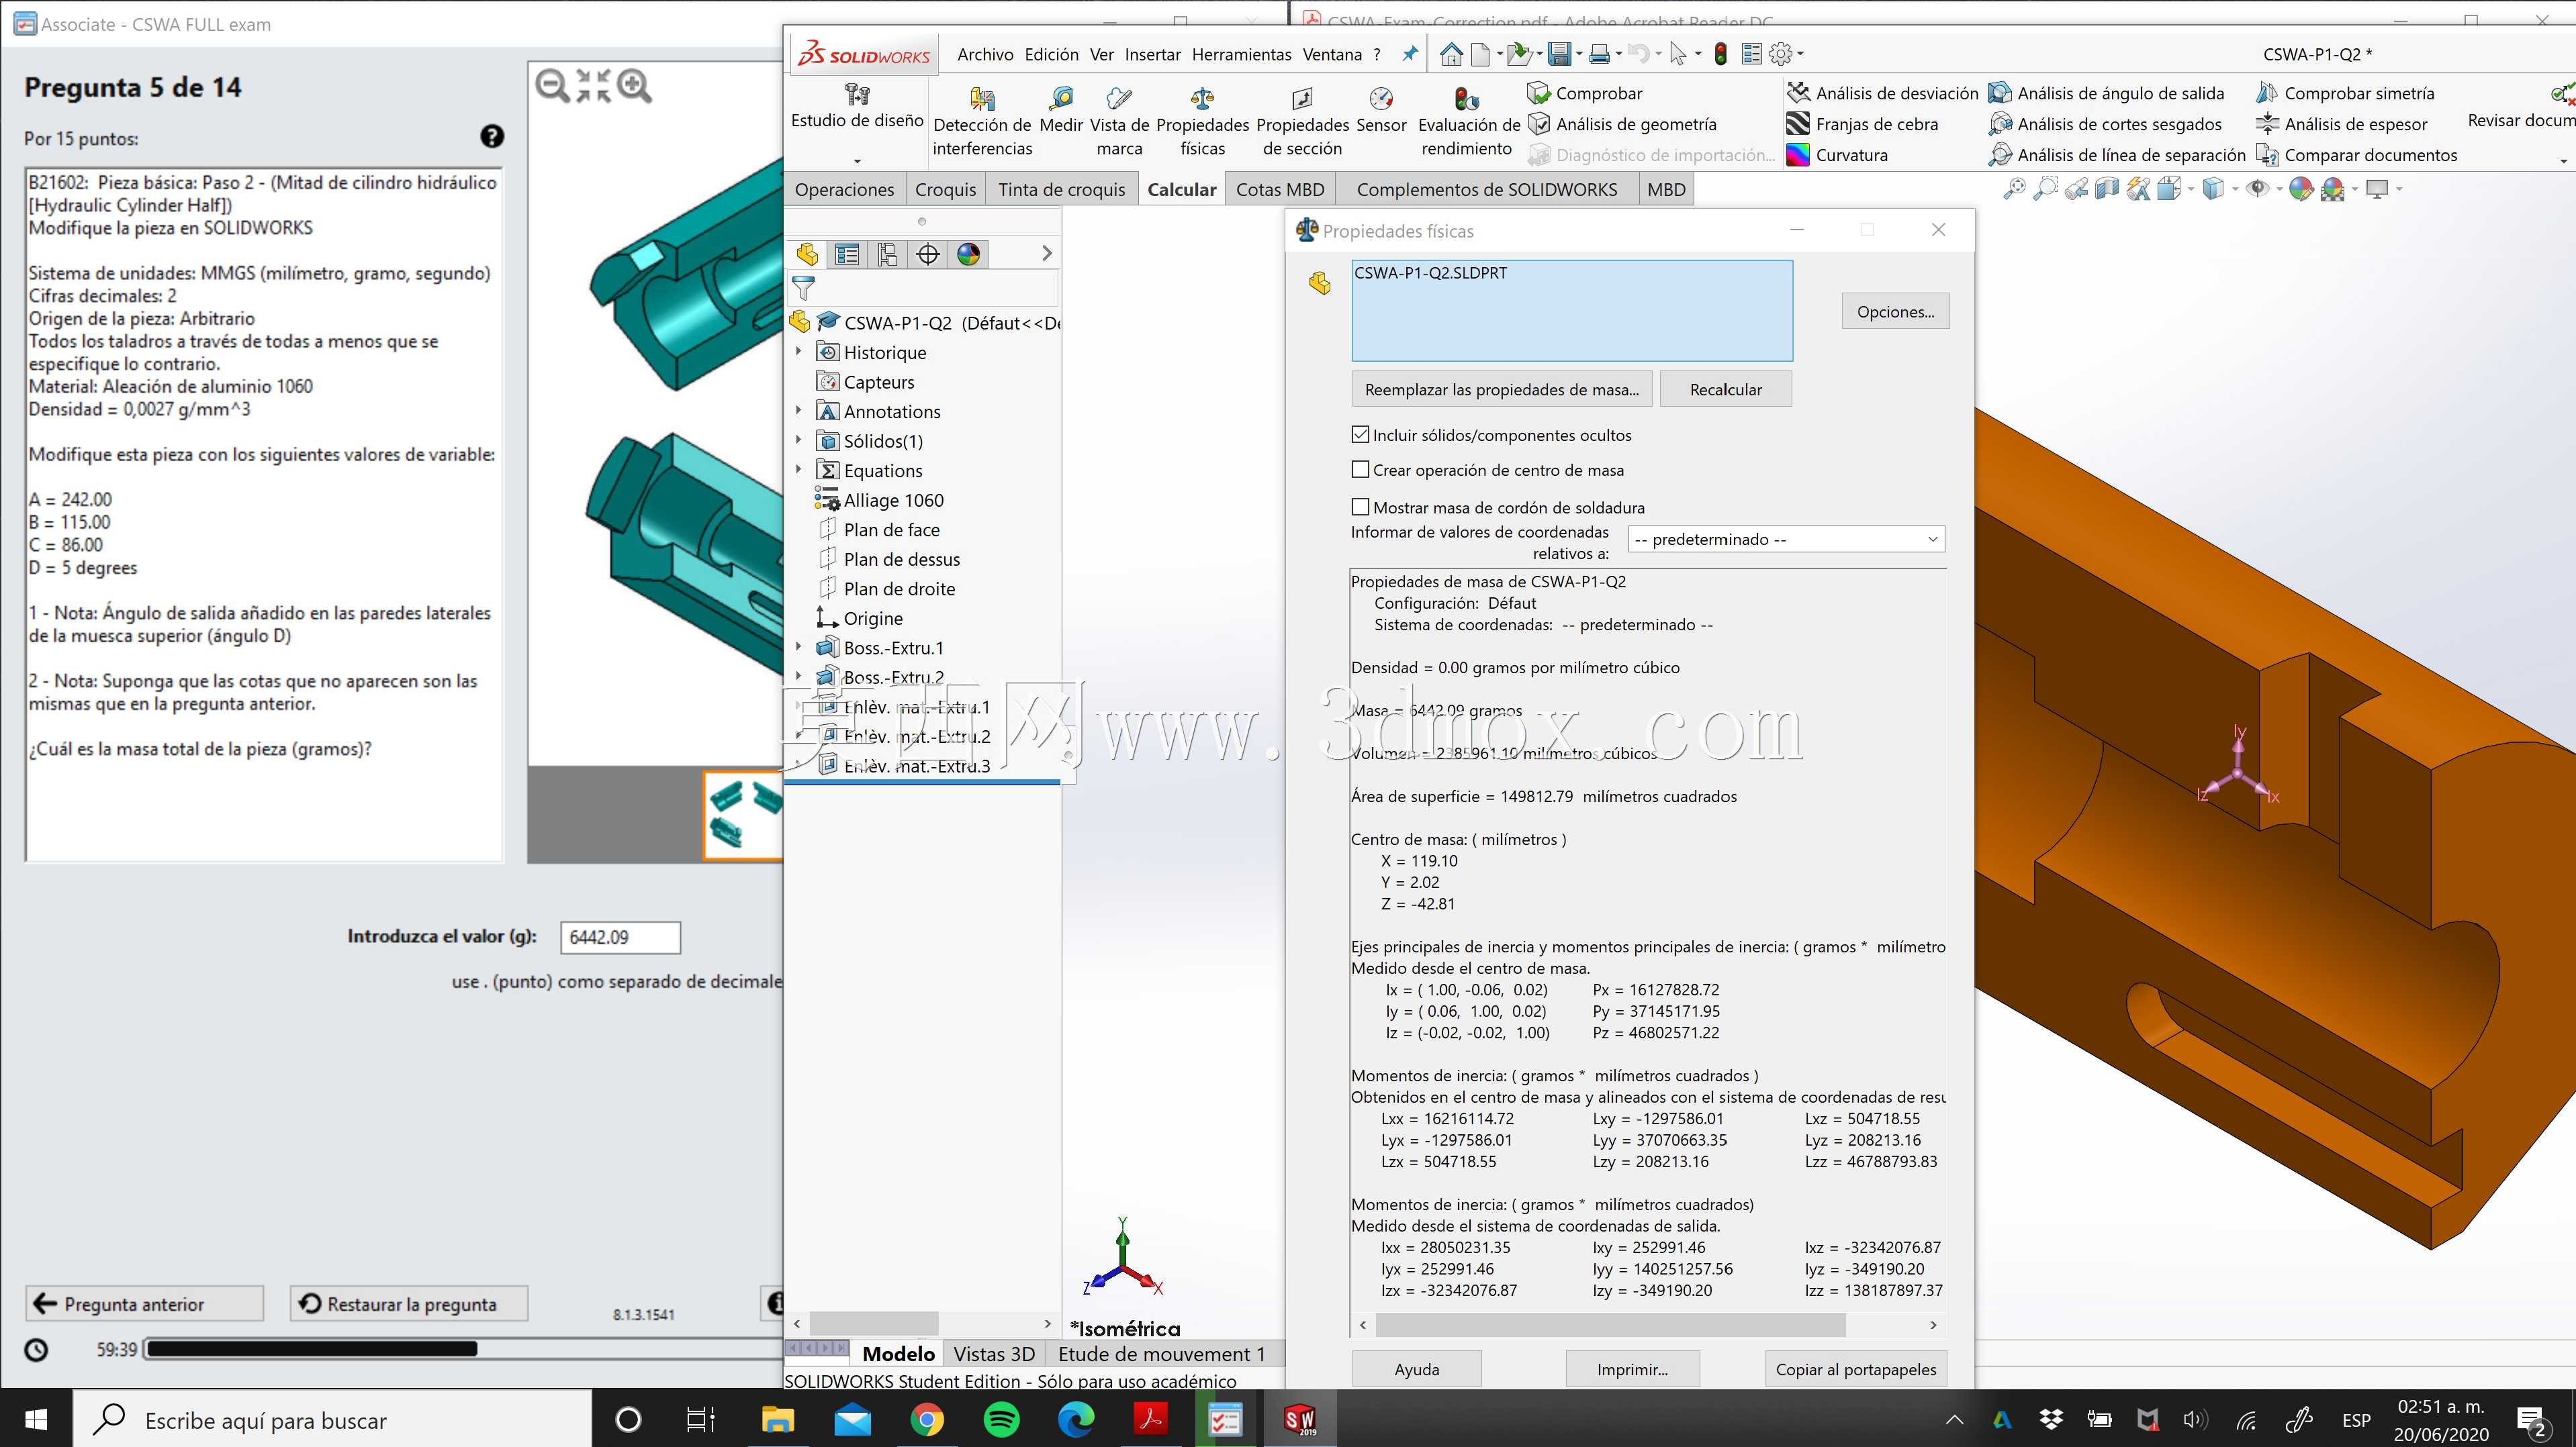
Task: Expand the Equations tree node
Action: 798,470
